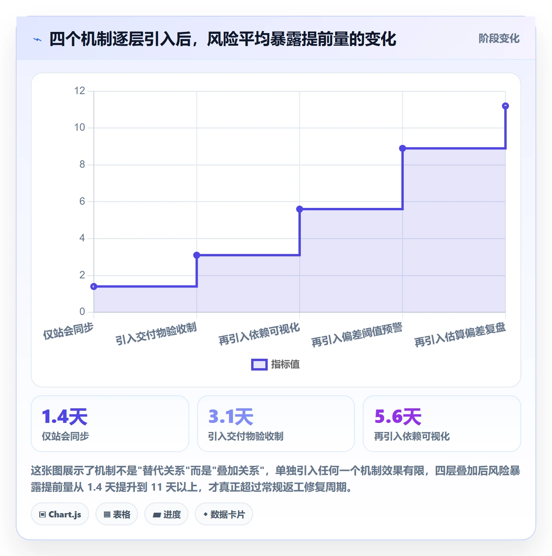Click the y-axis value 12
Screen dimensions: 552x556
point(80,91)
